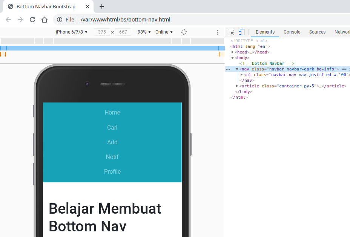Switch to the Sources tab
Viewport: 350px width, 237px height.
(x=317, y=32)
